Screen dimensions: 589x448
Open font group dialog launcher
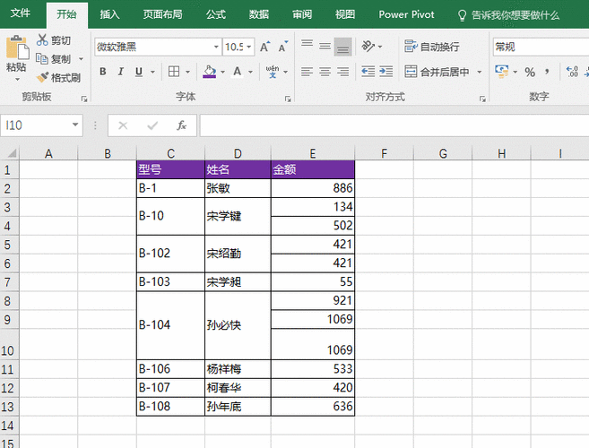tap(288, 99)
